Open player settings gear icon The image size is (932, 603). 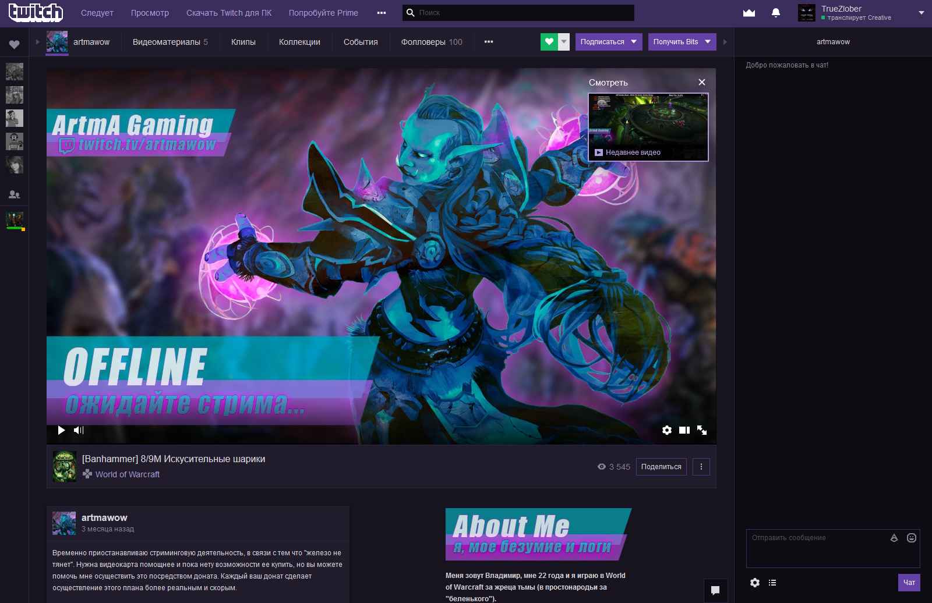667,430
